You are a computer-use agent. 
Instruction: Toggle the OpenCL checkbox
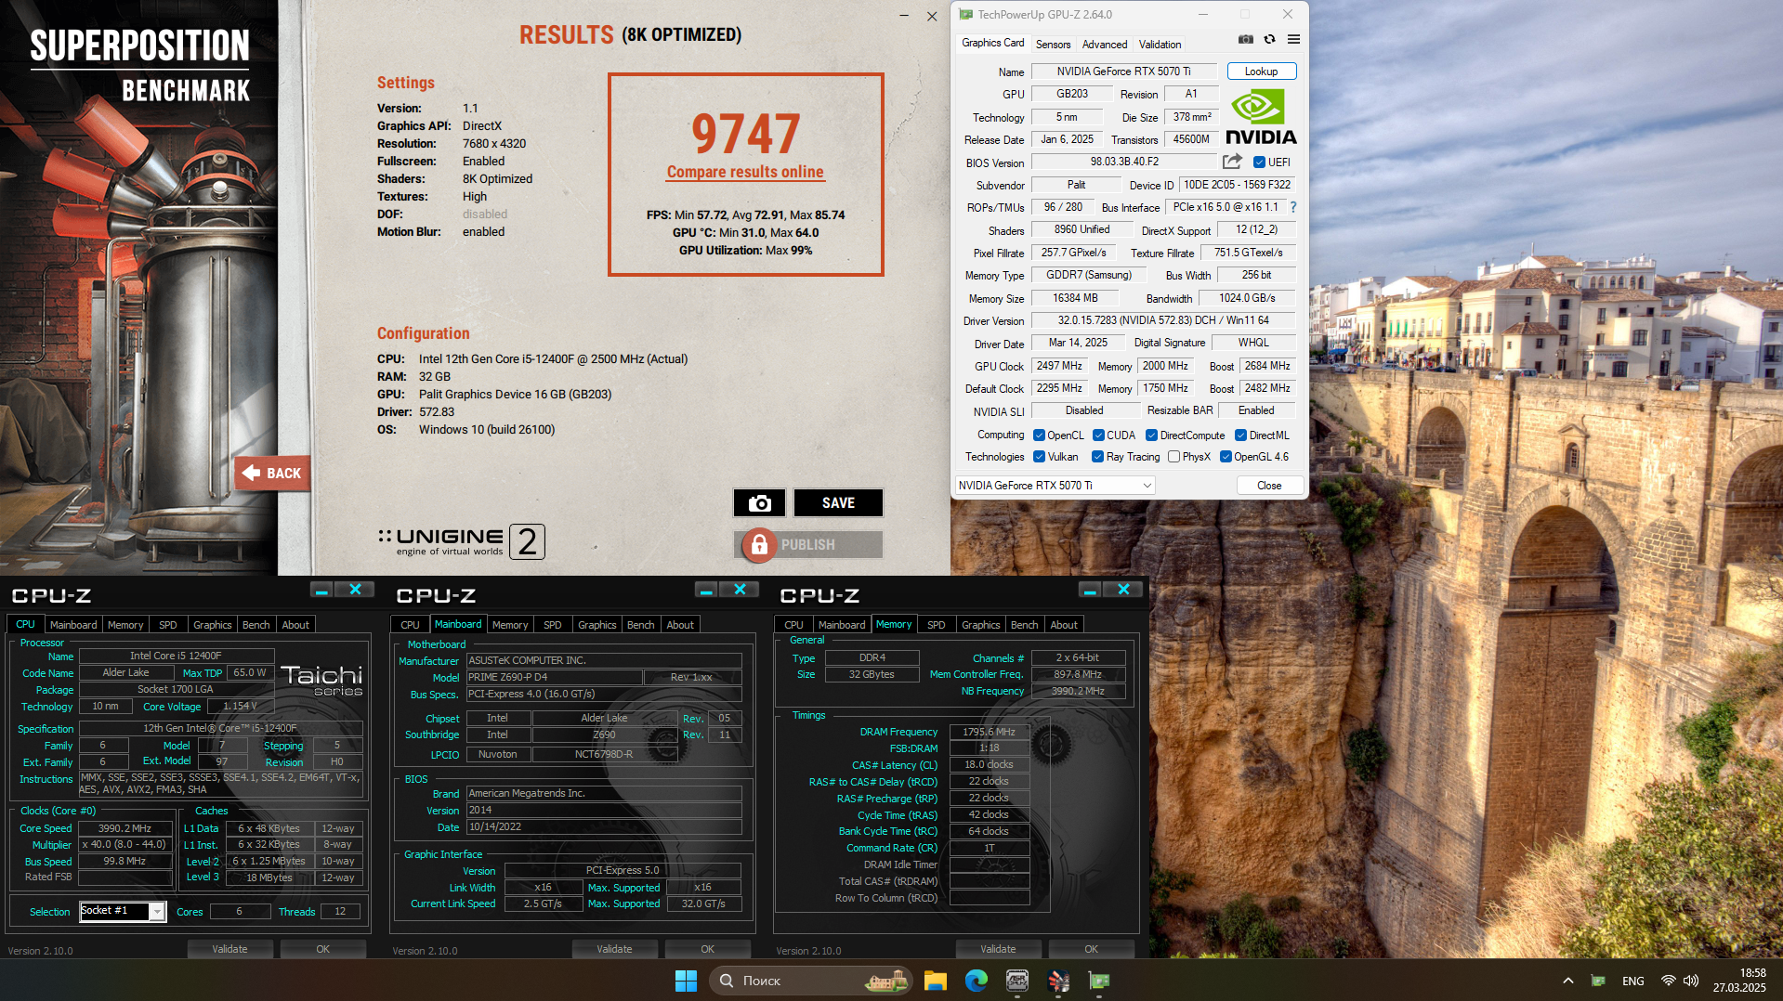point(1039,435)
